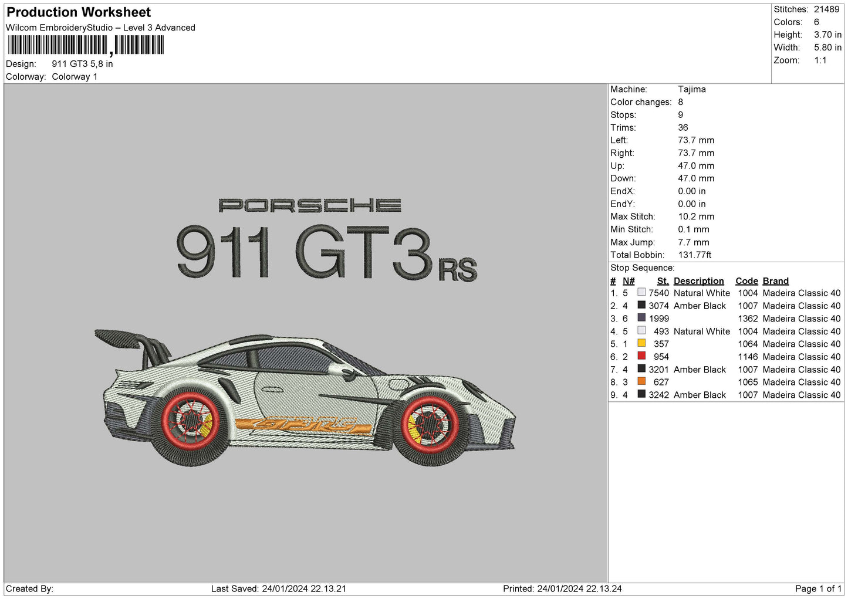Pick the orange swatch in stop 8
Screen dimensions: 848x599
point(641,381)
